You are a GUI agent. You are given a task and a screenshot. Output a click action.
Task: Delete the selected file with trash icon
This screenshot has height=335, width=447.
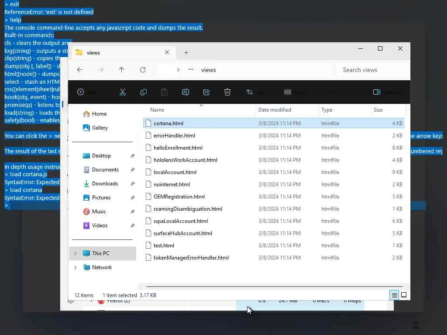tap(227, 92)
